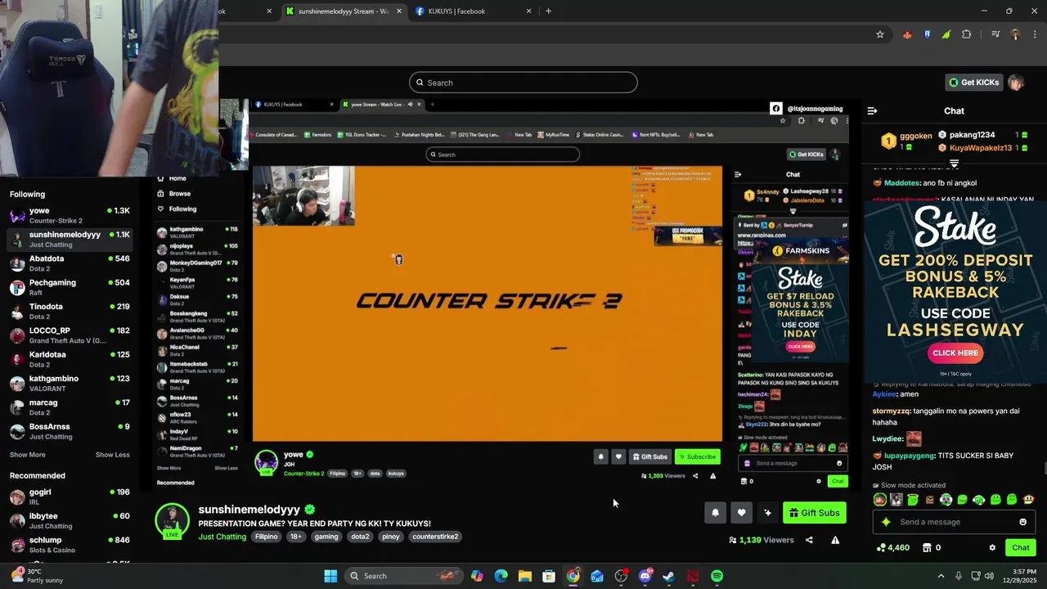Click the 1,139 Viewers count
This screenshot has height=589, width=1047.
[x=762, y=540]
